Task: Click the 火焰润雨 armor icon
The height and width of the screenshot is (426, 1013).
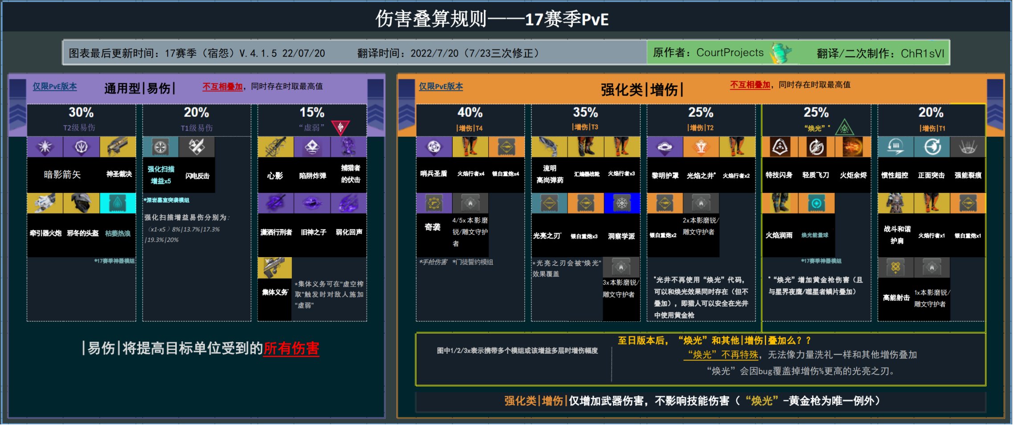Action: click(x=780, y=203)
